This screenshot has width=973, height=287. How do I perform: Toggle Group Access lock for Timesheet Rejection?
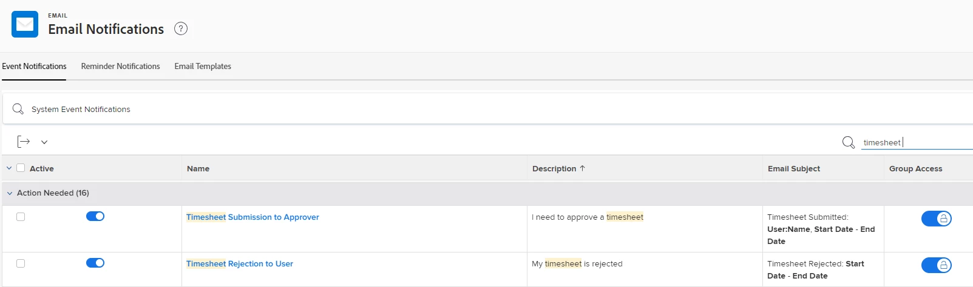click(936, 265)
